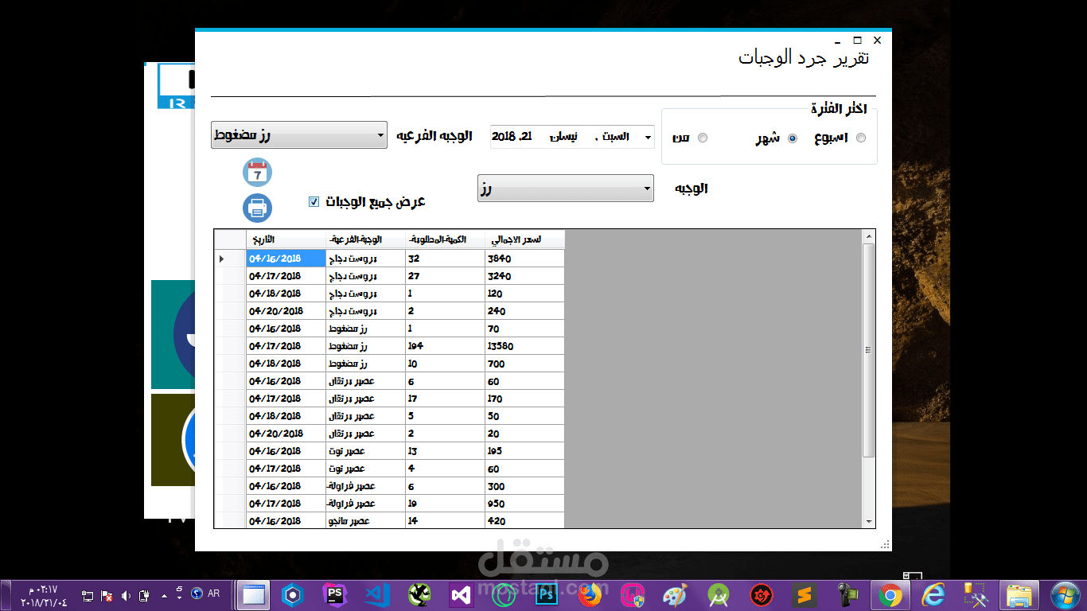Click the quantity cell showing 194
Screen dimensions: 1087x611
(x=445, y=346)
